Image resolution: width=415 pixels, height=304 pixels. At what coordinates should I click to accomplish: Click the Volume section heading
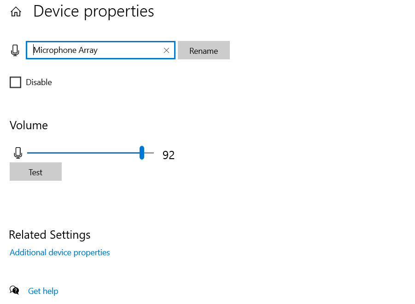click(x=29, y=125)
